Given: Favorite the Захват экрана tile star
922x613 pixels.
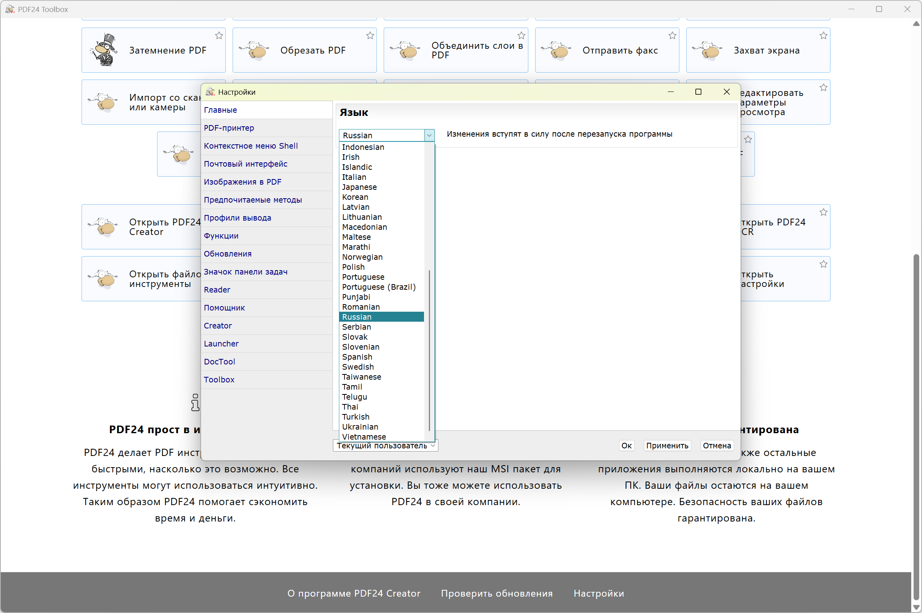Looking at the screenshot, I should pos(824,36).
